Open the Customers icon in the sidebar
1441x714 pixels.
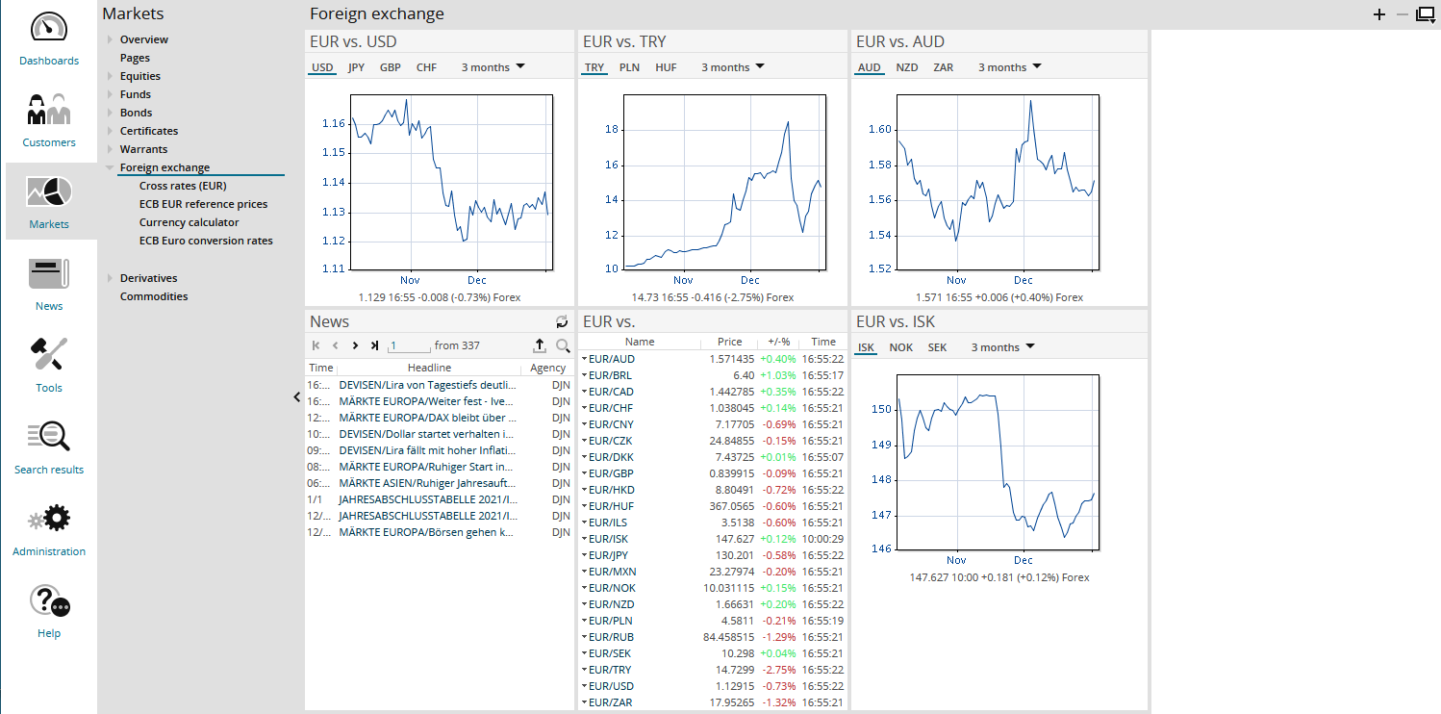(x=49, y=120)
